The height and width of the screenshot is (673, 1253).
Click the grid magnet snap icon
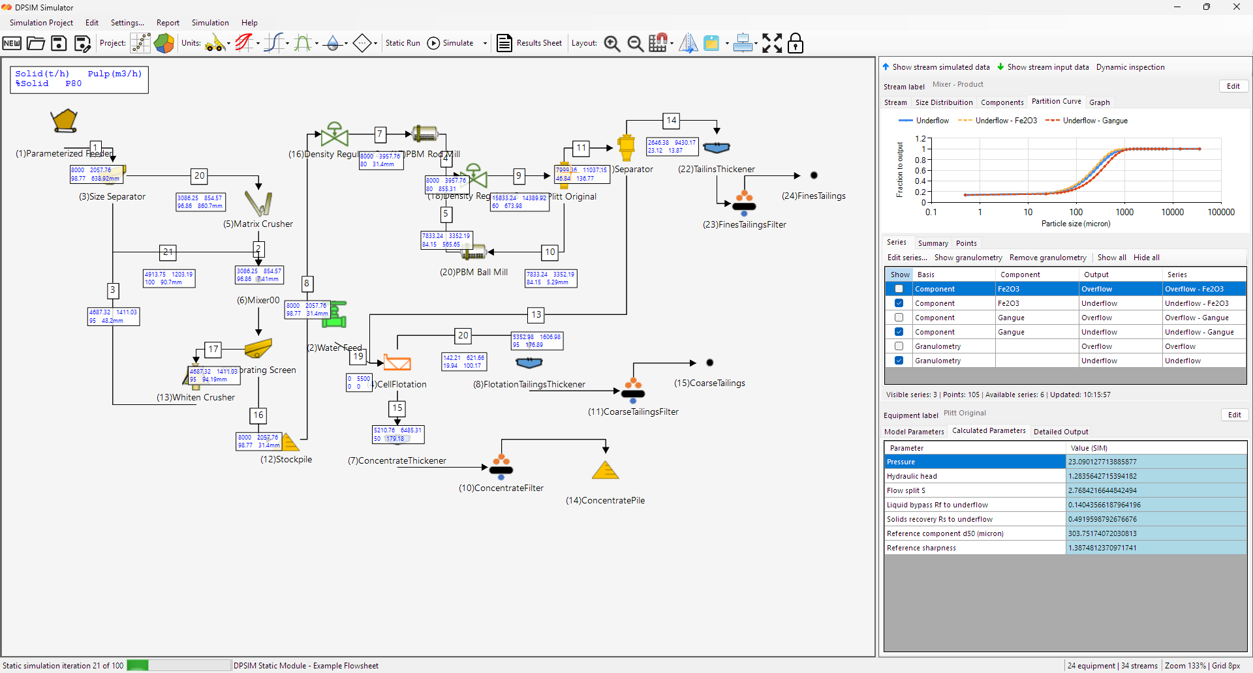tap(658, 43)
